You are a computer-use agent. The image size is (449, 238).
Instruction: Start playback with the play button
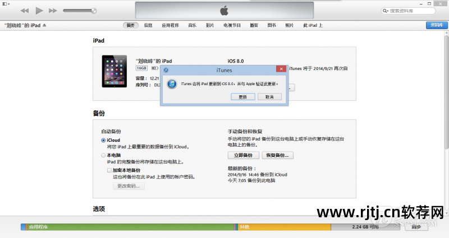pyautogui.click(x=39, y=11)
